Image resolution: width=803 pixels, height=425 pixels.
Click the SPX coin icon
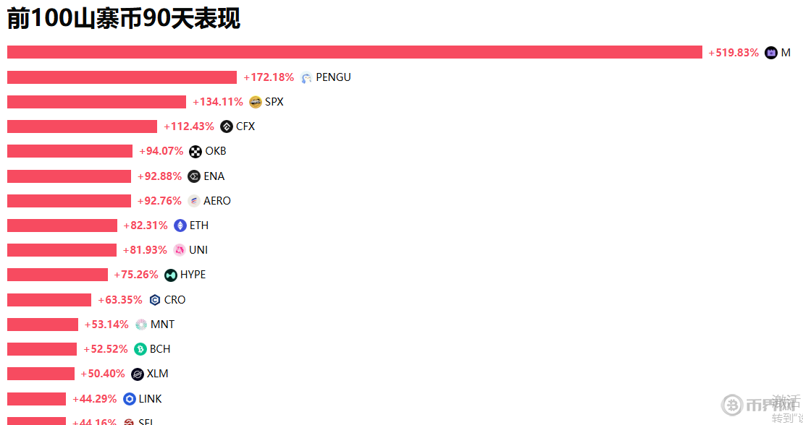click(255, 102)
